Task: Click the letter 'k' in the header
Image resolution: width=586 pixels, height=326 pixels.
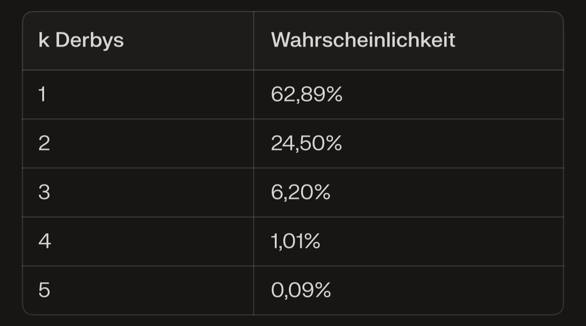Action: coord(44,40)
